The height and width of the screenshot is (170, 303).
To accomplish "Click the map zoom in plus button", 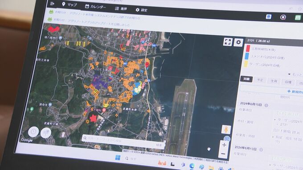I will point(224,145).
